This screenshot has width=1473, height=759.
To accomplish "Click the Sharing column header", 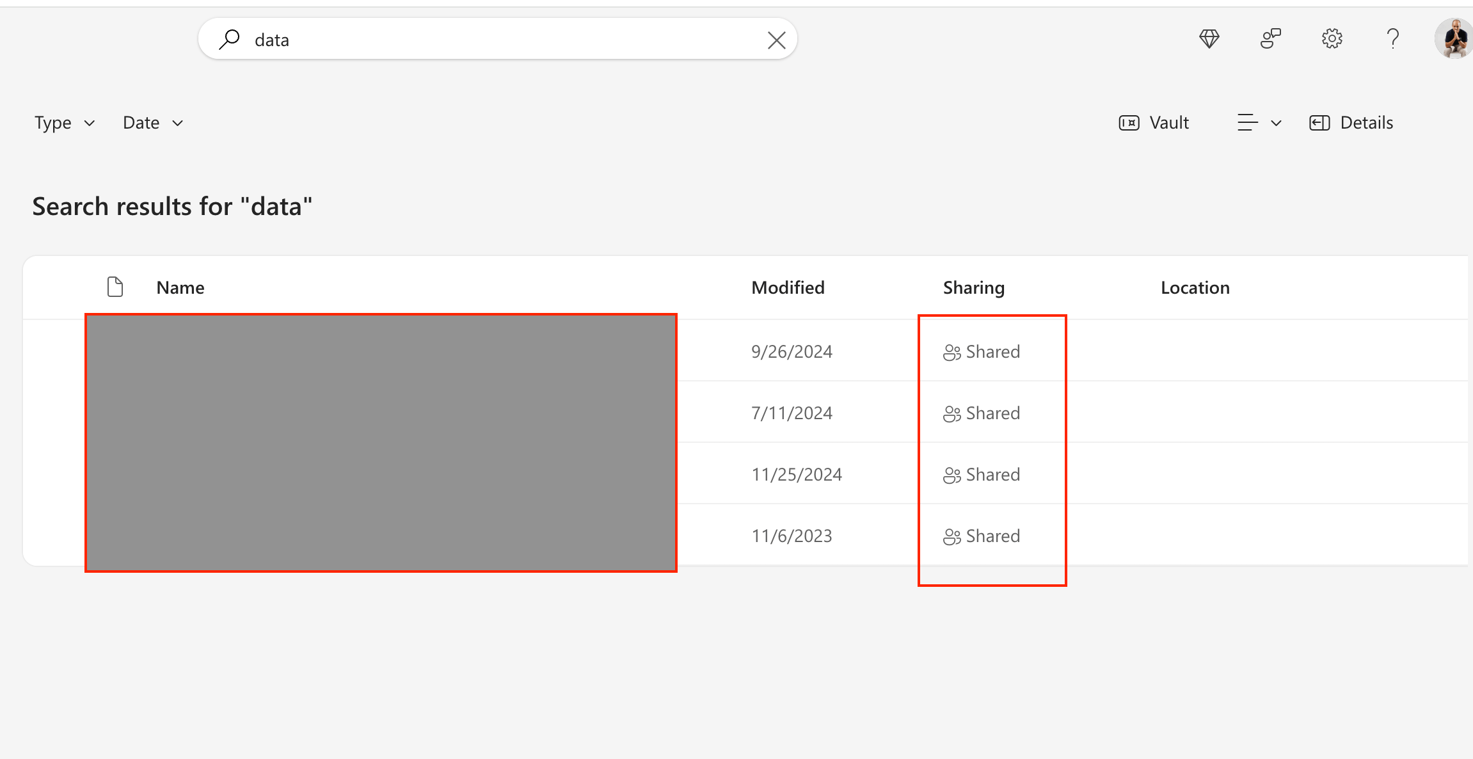I will click(x=974, y=288).
